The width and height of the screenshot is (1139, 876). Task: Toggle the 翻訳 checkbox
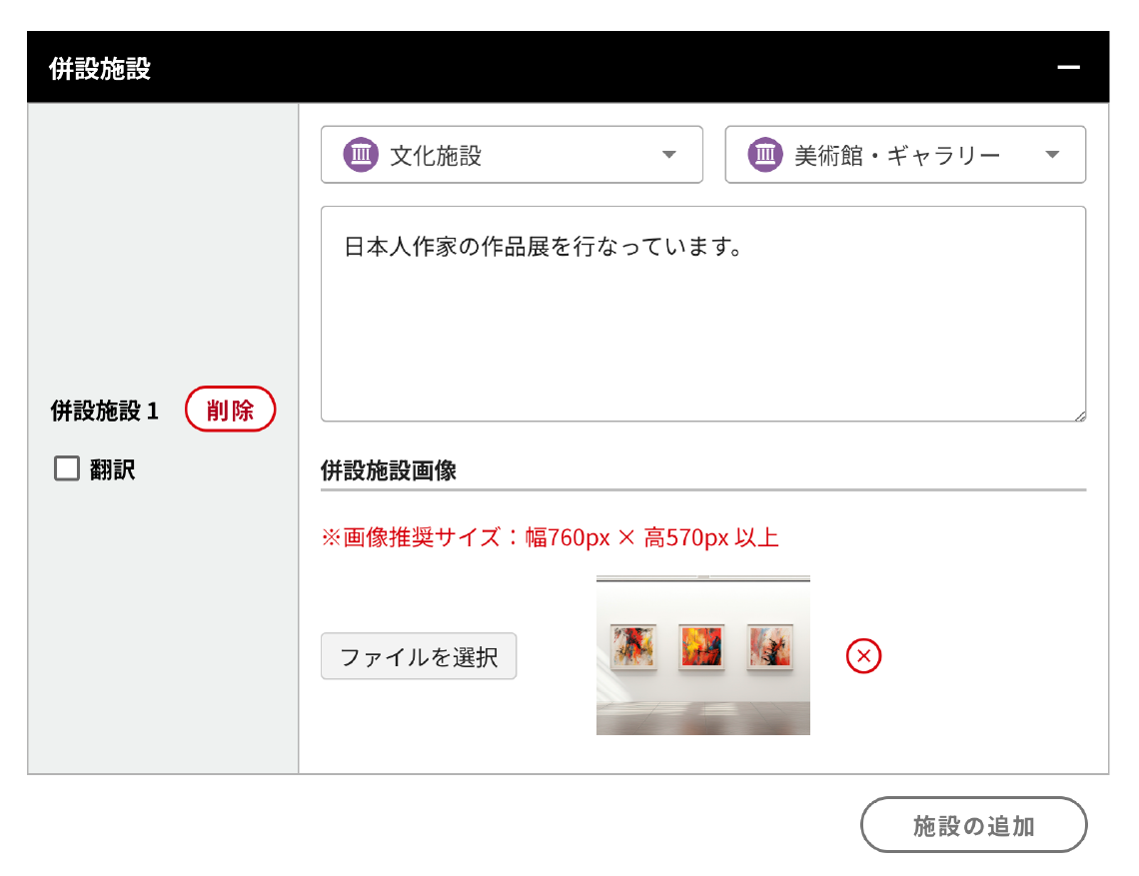click(x=67, y=469)
